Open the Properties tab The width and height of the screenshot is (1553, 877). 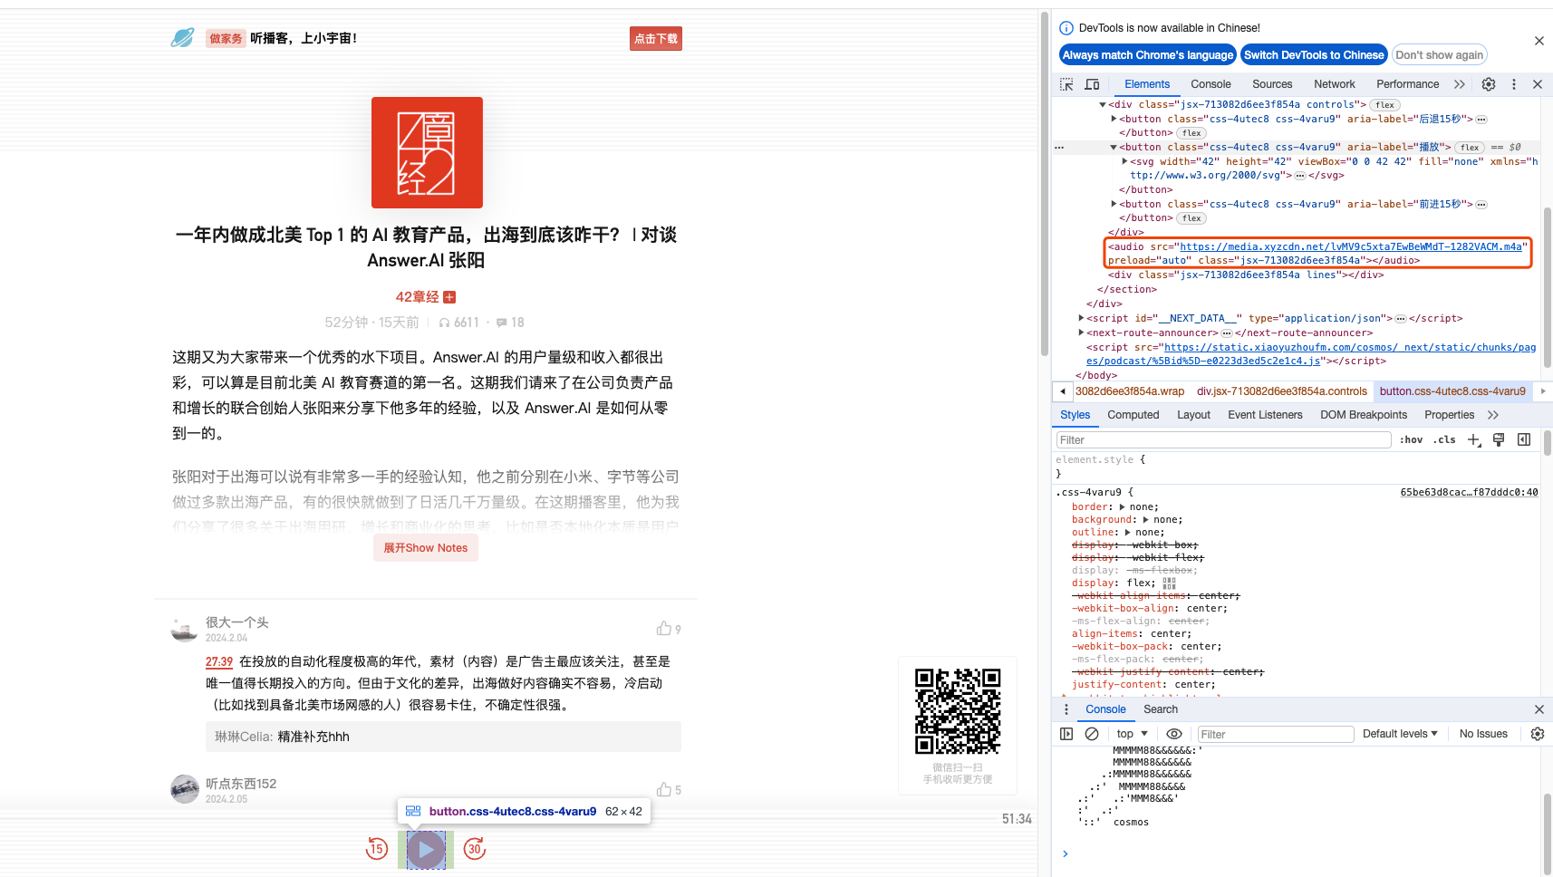coord(1449,415)
